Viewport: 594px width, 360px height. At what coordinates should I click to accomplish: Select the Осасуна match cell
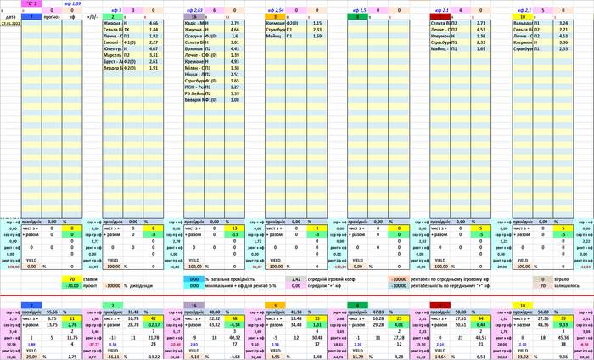(x=194, y=36)
